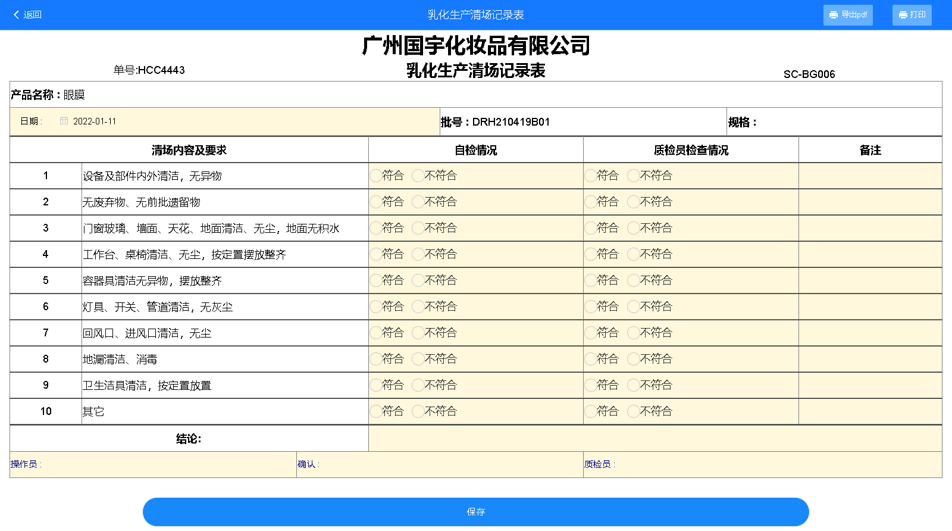Image resolution: width=952 pixels, height=531 pixels.
Task: Click the 导出pdf button
Action: click(x=848, y=15)
